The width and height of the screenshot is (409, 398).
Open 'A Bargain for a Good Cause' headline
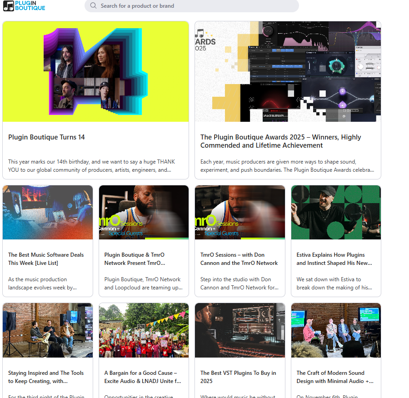click(143, 377)
